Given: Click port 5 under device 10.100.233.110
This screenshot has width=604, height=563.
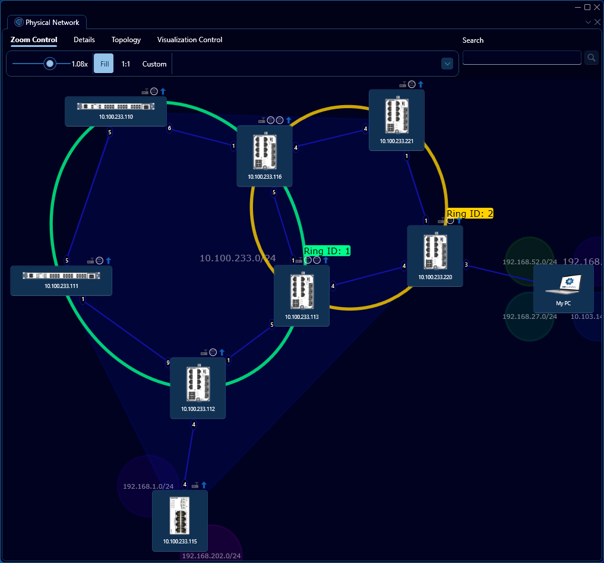Looking at the screenshot, I should click(110, 132).
